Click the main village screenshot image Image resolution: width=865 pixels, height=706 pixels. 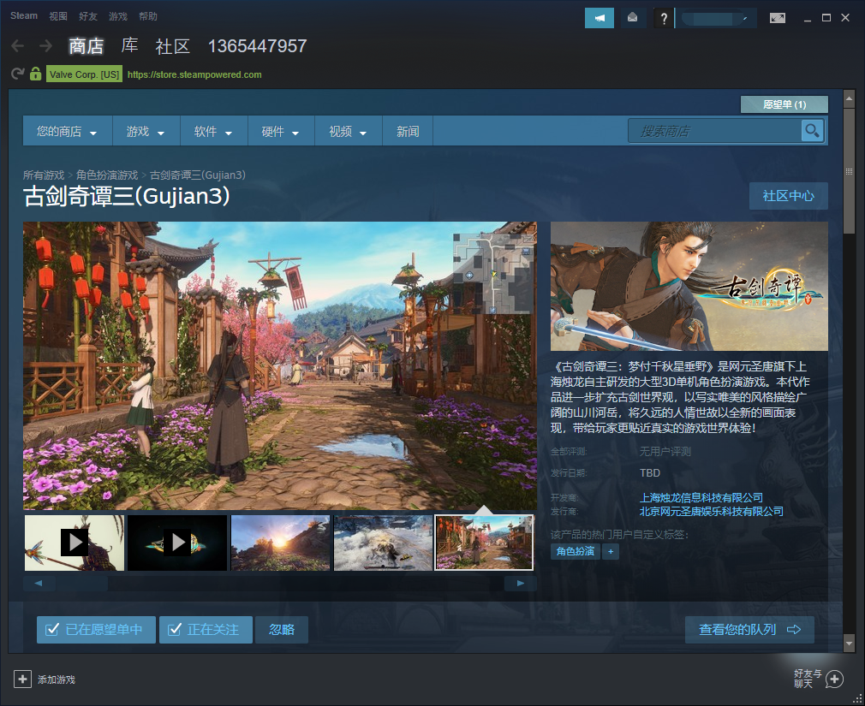tap(280, 365)
